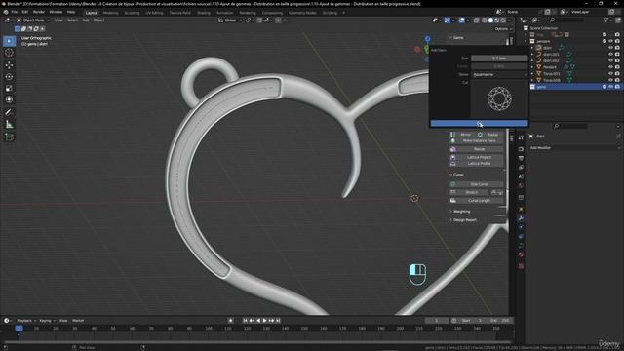
Task: Click the Resize tool icon
Action: point(452,149)
